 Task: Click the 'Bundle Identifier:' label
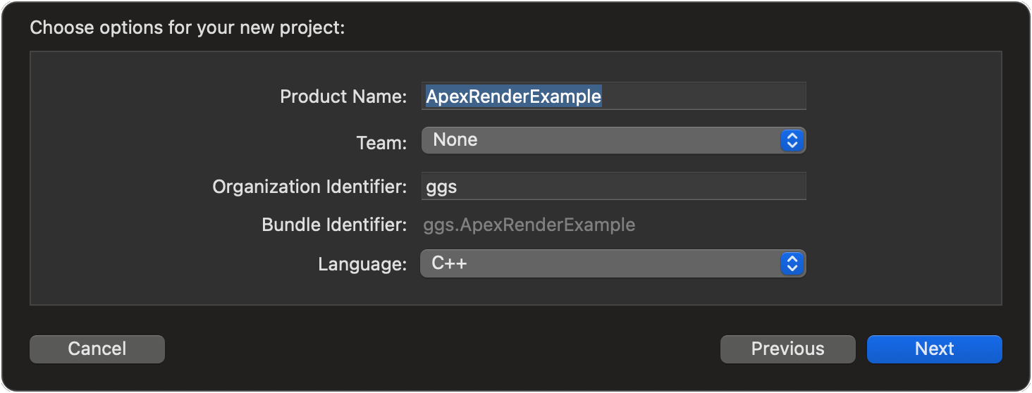point(334,225)
